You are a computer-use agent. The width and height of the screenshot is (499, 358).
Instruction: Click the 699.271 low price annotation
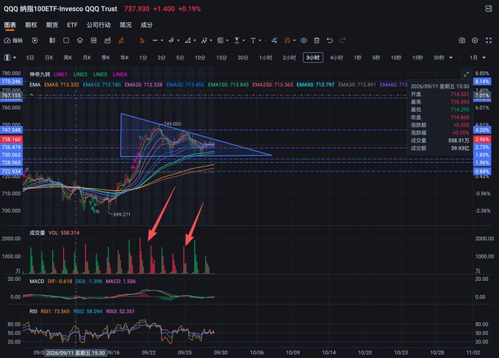click(x=122, y=214)
